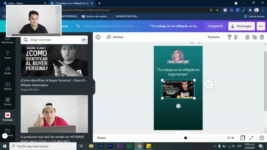This screenshot has height=150, width=267.
Task: Select the quote text on the design
Action: coord(178,72)
